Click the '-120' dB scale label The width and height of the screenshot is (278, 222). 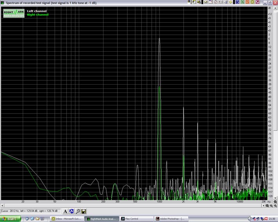click(x=270, y=196)
